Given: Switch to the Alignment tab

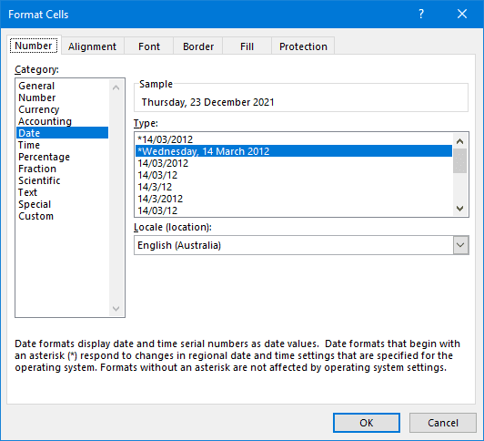Looking at the screenshot, I should [x=92, y=46].
